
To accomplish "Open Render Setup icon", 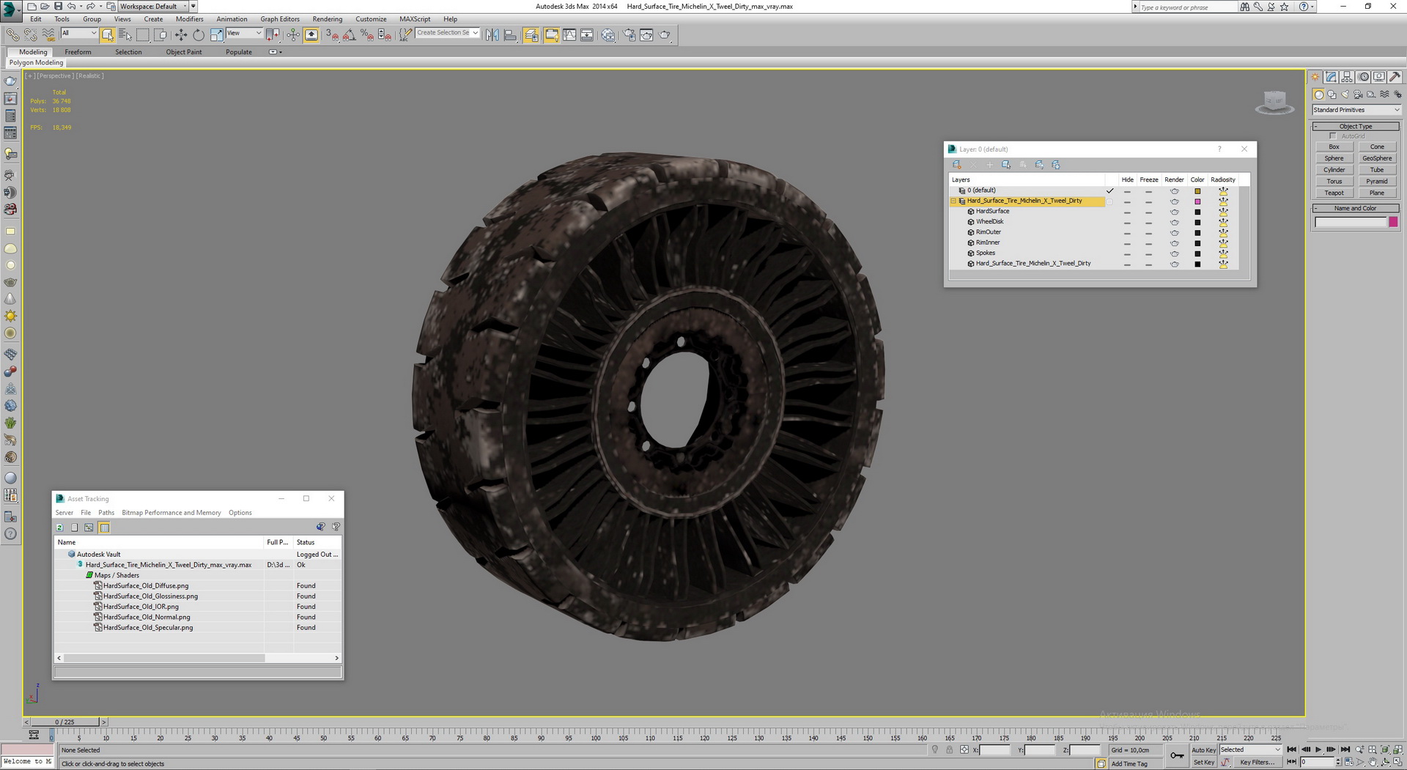I will tap(629, 34).
